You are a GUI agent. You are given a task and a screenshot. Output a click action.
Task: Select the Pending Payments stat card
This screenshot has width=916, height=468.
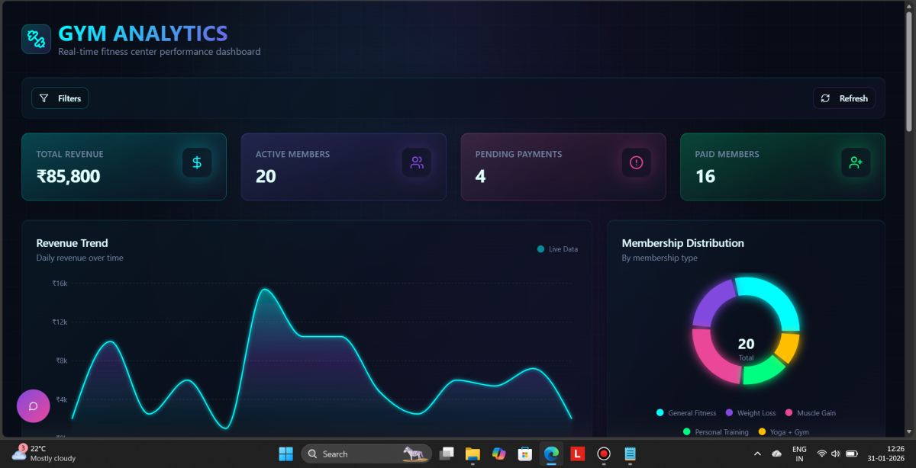click(x=563, y=167)
